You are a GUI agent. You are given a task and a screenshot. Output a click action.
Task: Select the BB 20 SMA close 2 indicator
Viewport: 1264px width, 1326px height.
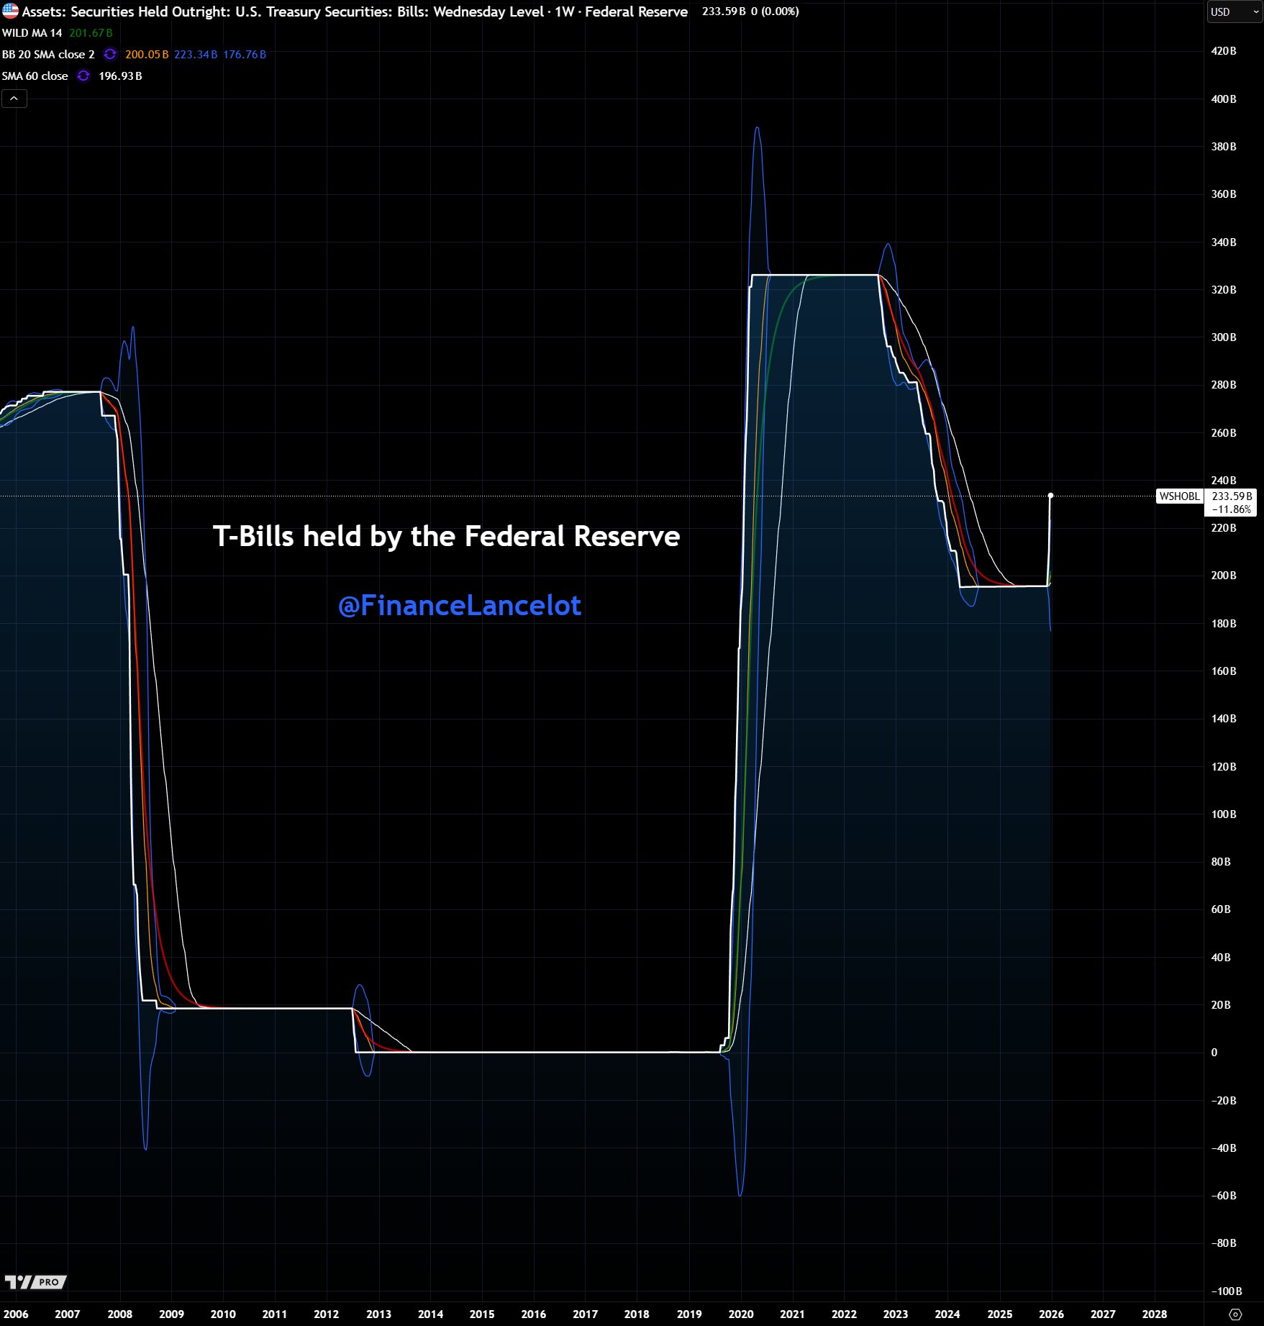(x=48, y=55)
